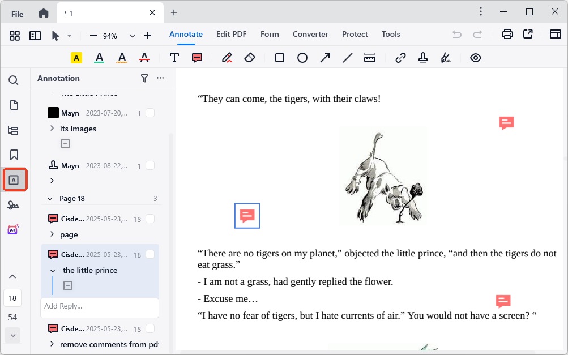Click the print icon

click(507, 35)
